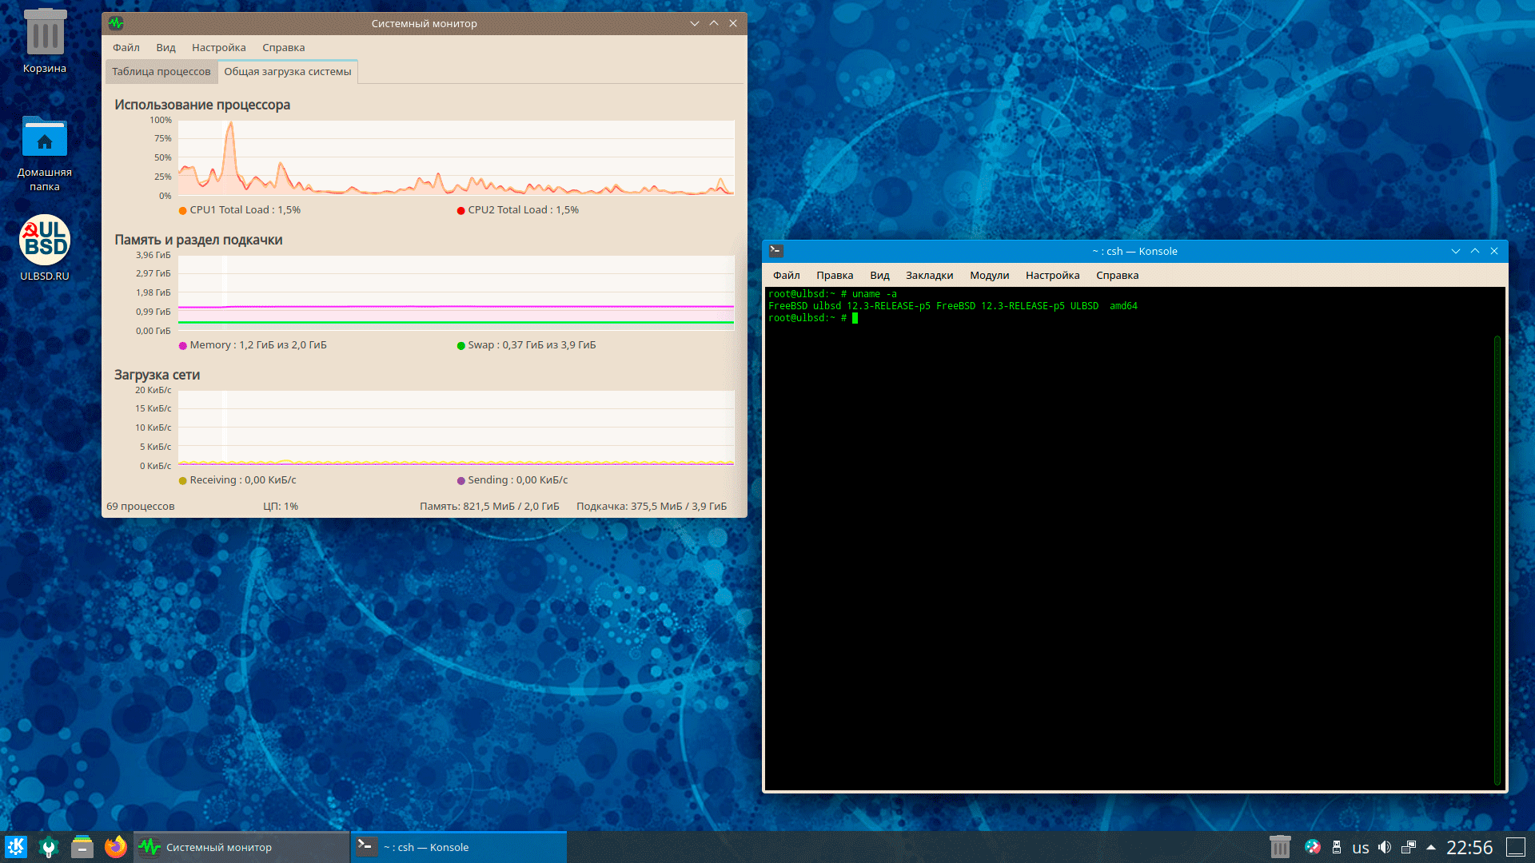
Task: Switch keyboard layout via 'us' indicator
Action: (x=1361, y=848)
